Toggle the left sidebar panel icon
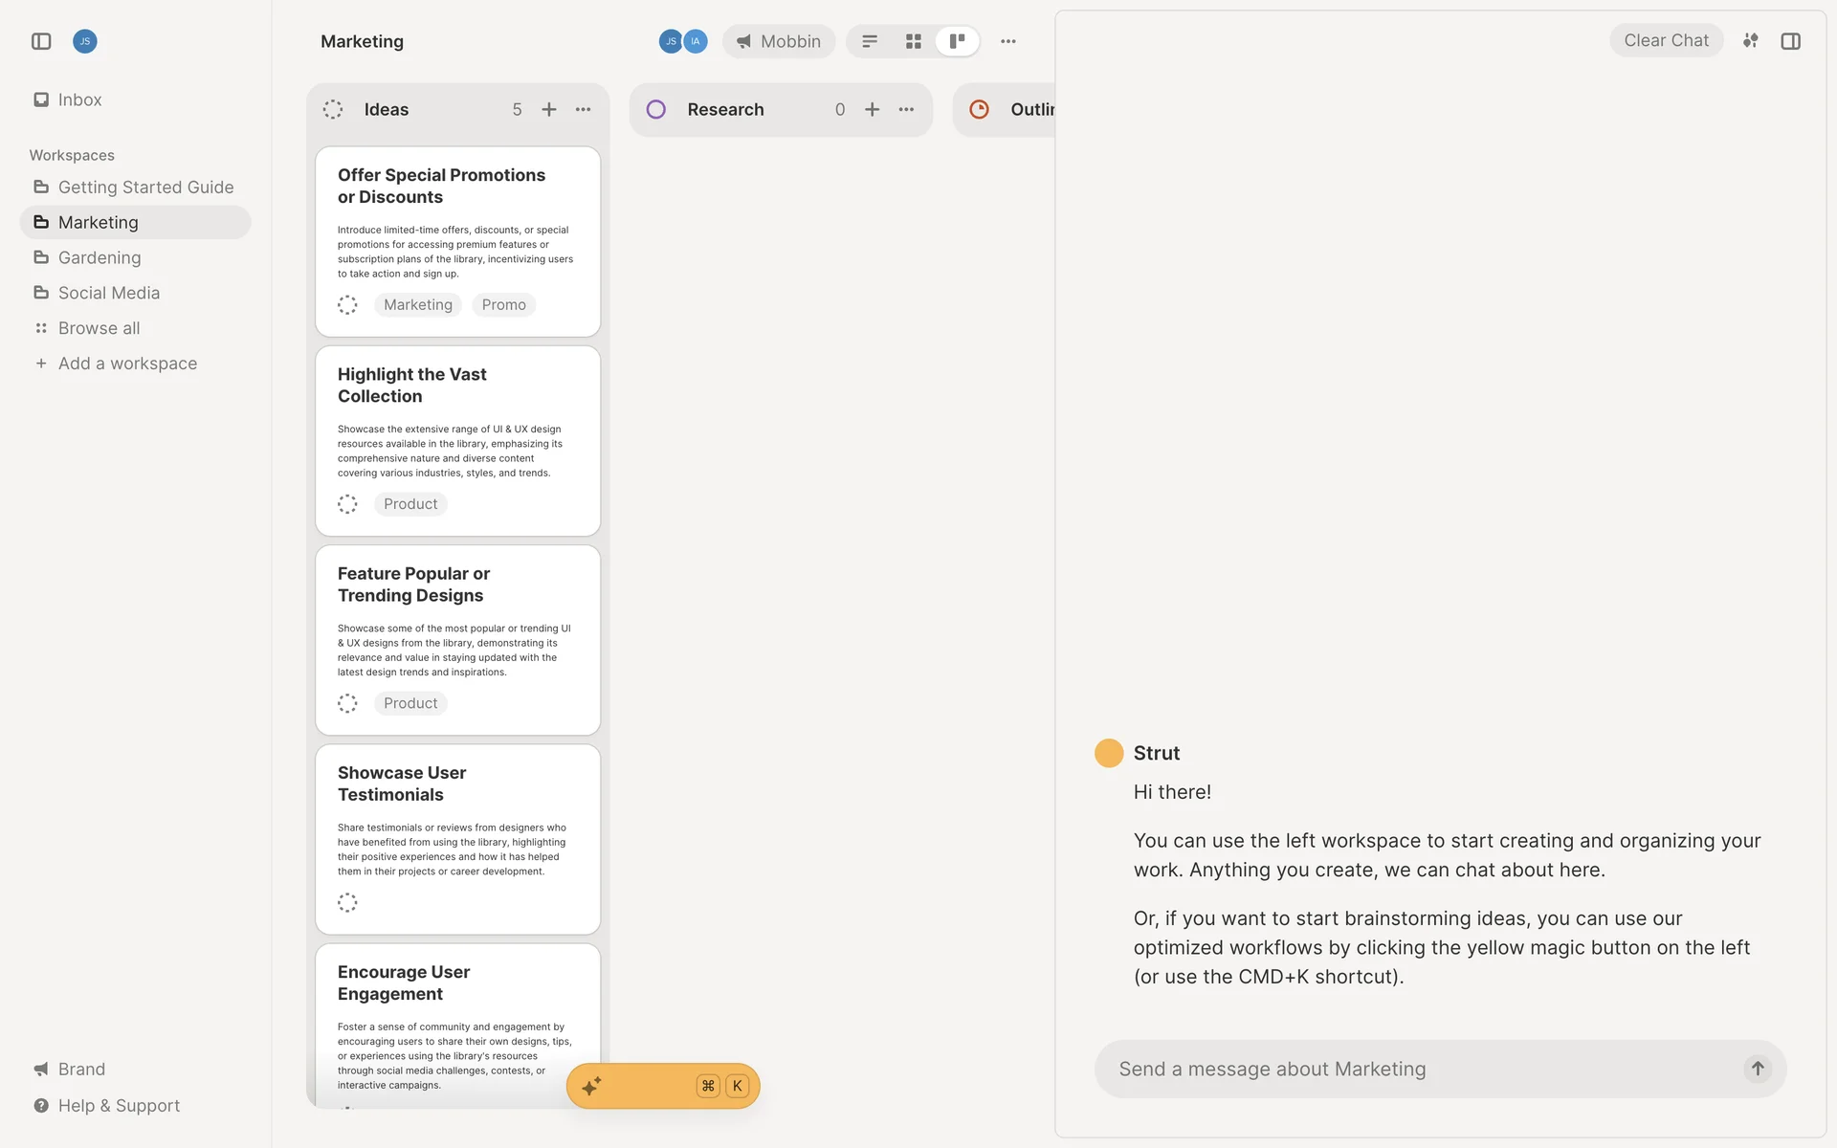Viewport: 1837px width, 1148px height. pos(41,41)
